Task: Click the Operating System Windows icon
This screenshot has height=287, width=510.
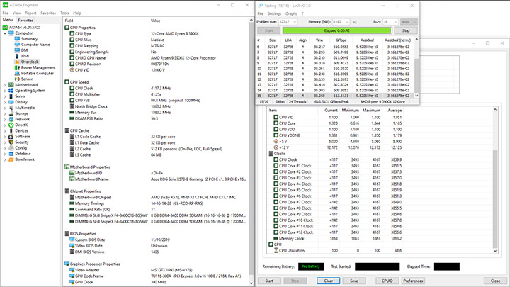Action: [x=11, y=91]
